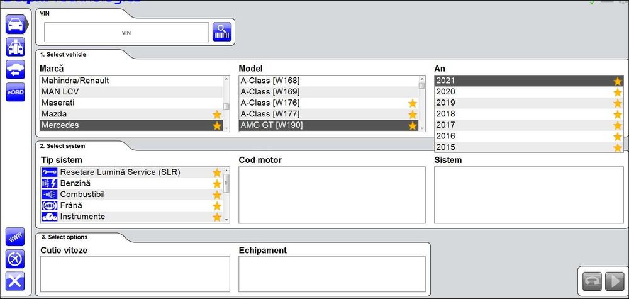Click the VIN scan search button
This screenshot has height=299, width=629.
click(222, 32)
